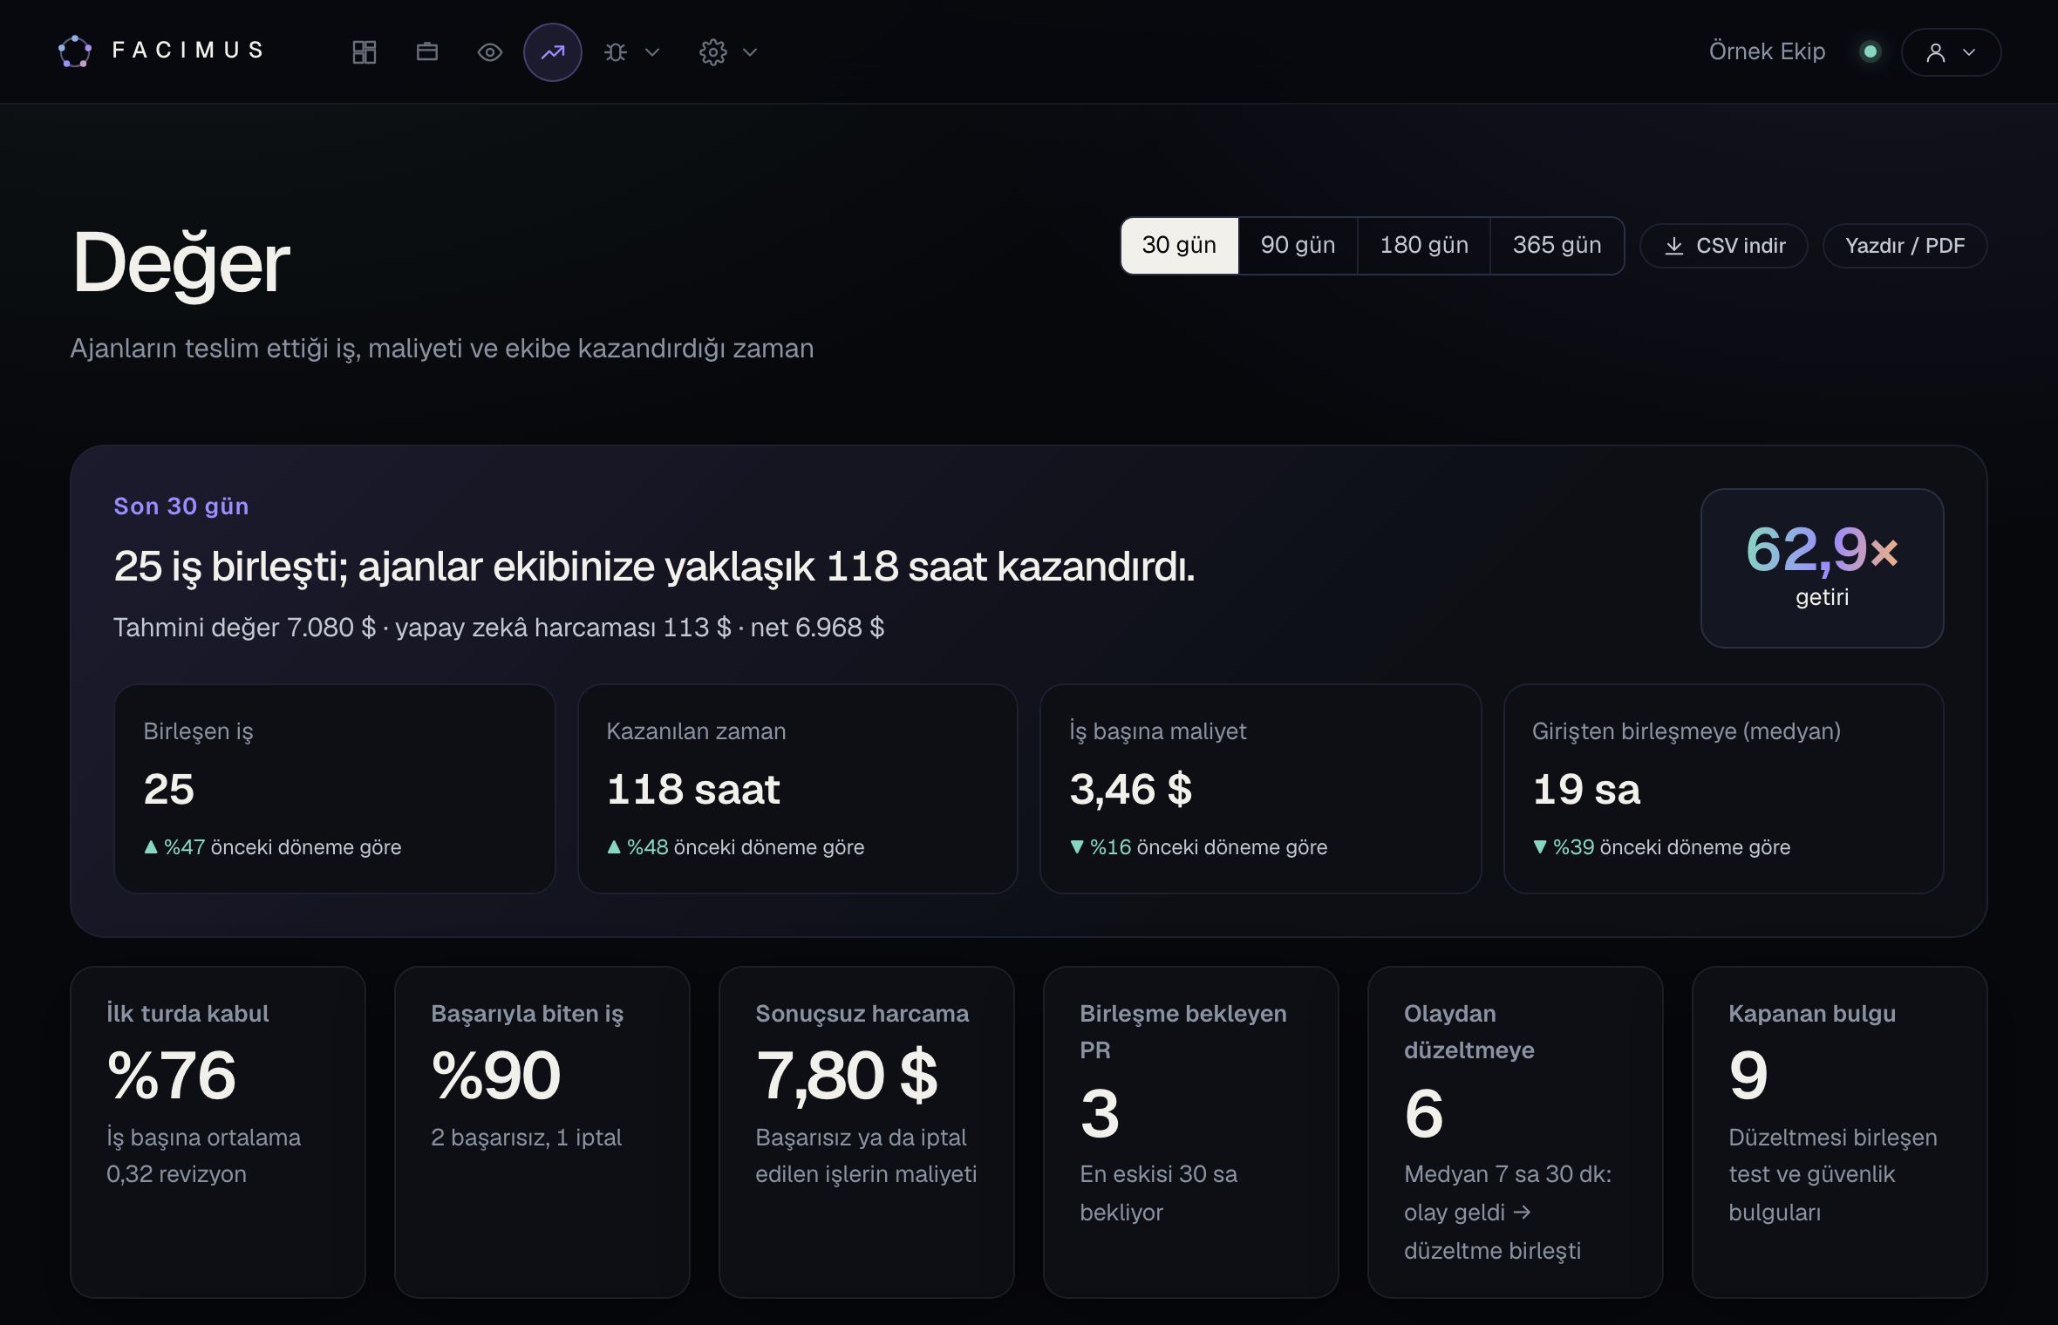
Task: Open the user account dropdown menu
Action: [1951, 52]
